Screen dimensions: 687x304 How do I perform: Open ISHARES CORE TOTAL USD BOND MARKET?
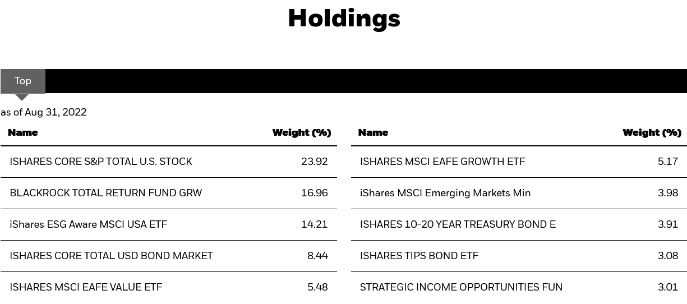[x=111, y=256]
